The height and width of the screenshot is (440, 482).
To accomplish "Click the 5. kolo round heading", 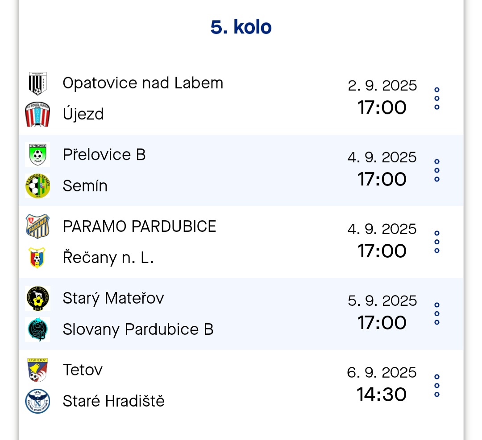I will pos(241,27).
